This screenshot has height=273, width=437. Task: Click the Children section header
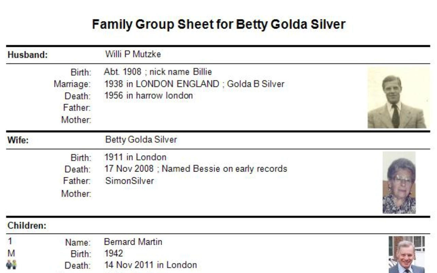click(x=27, y=225)
